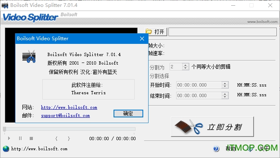
Task: Click the pause button
Action: point(20,139)
